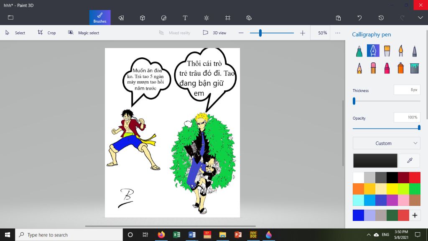Image resolution: width=428 pixels, height=241 pixels.
Task: Pick the custom dark green swatch
Action: point(392,215)
